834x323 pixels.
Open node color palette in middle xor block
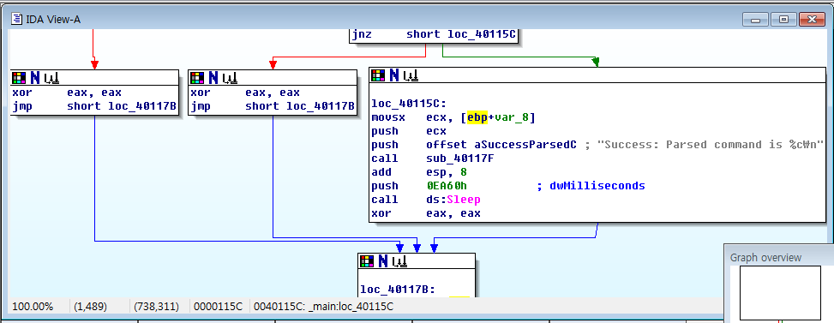pyautogui.click(x=197, y=78)
